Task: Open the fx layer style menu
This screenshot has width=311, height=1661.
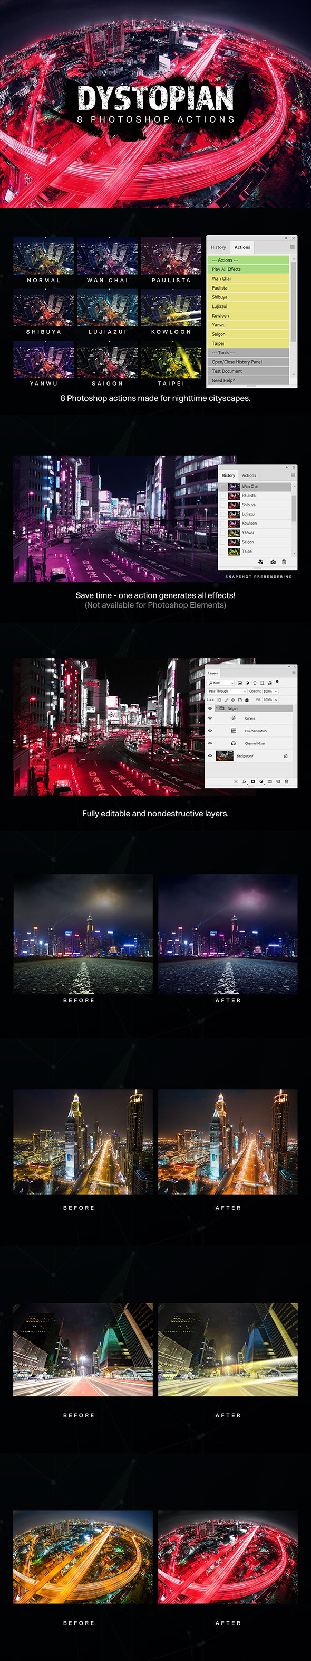Action: pyautogui.click(x=245, y=781)
